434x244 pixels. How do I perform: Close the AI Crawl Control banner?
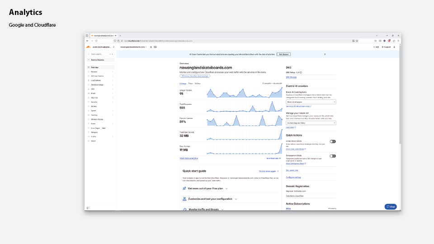point(325,54)
